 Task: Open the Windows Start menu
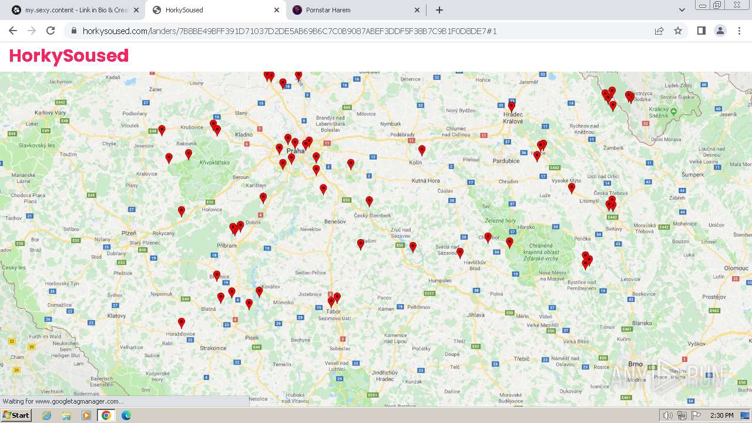pos(16,415)
